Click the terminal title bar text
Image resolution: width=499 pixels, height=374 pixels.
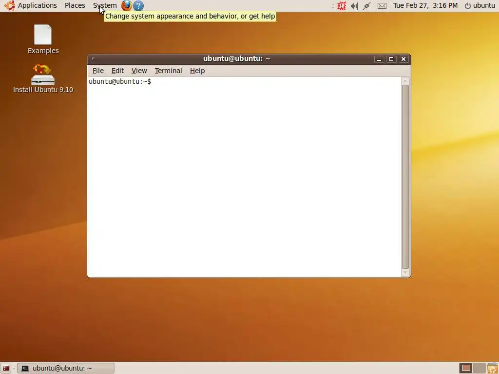point(236,58)
